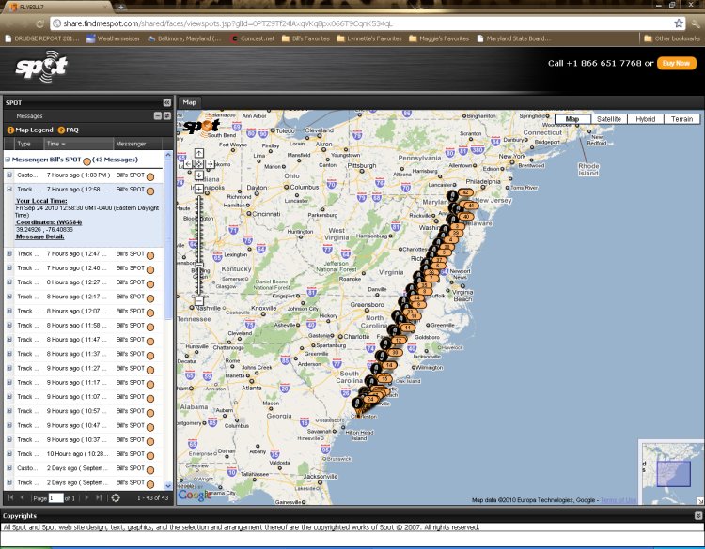Open the Weathermeister bookmark
Screen dimensions: 705x549
pyautogui.click(x=114, y=38)
